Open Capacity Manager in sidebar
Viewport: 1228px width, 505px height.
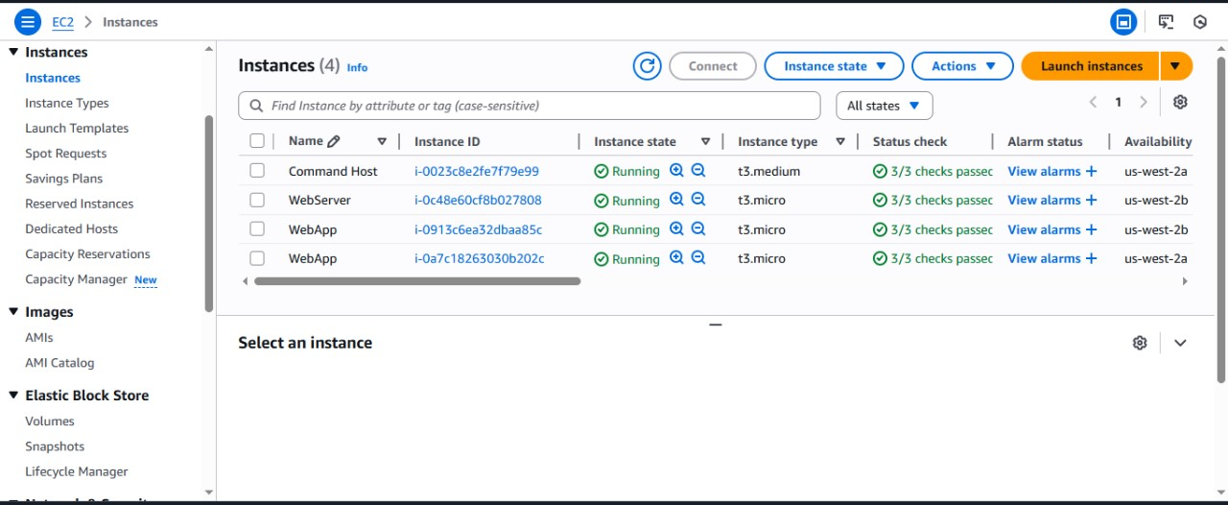coord(76,279)
